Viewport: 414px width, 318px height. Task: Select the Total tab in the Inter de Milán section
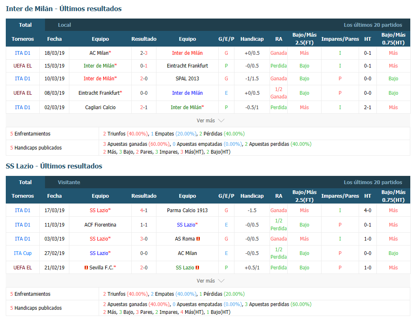[25, 25]
